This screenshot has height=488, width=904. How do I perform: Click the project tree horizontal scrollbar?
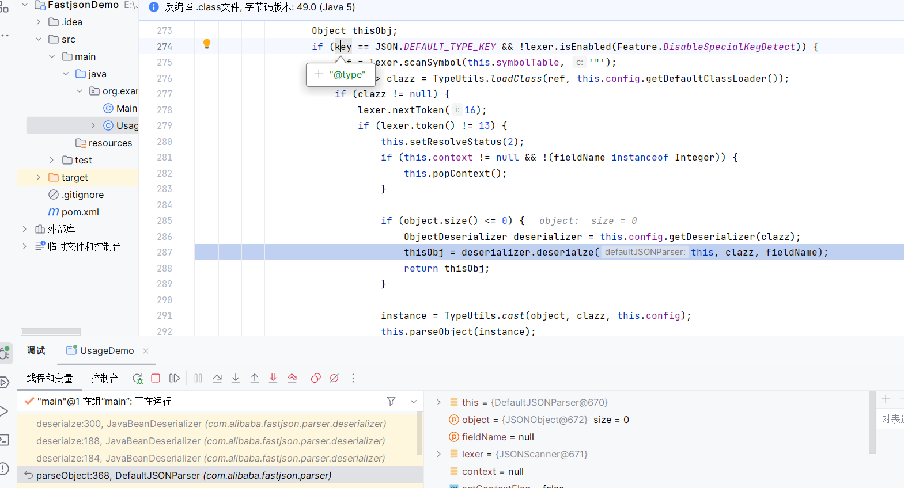pos(51,331)
